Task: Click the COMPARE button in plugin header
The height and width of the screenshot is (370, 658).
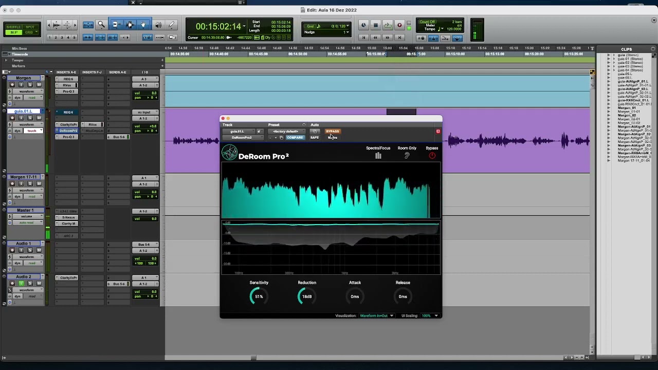Action: pyautogui.click(x=295, y=138)
